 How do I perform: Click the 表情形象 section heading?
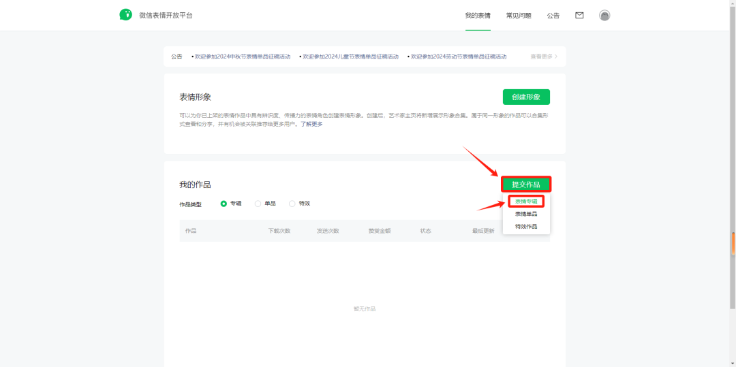tap(196, 97)
